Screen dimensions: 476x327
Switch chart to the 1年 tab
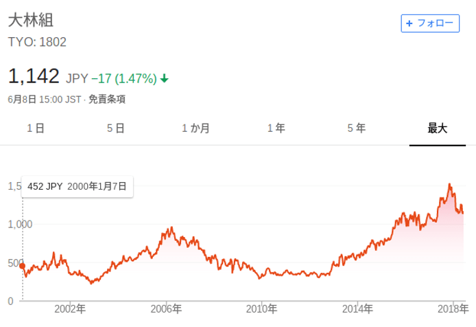276,128
